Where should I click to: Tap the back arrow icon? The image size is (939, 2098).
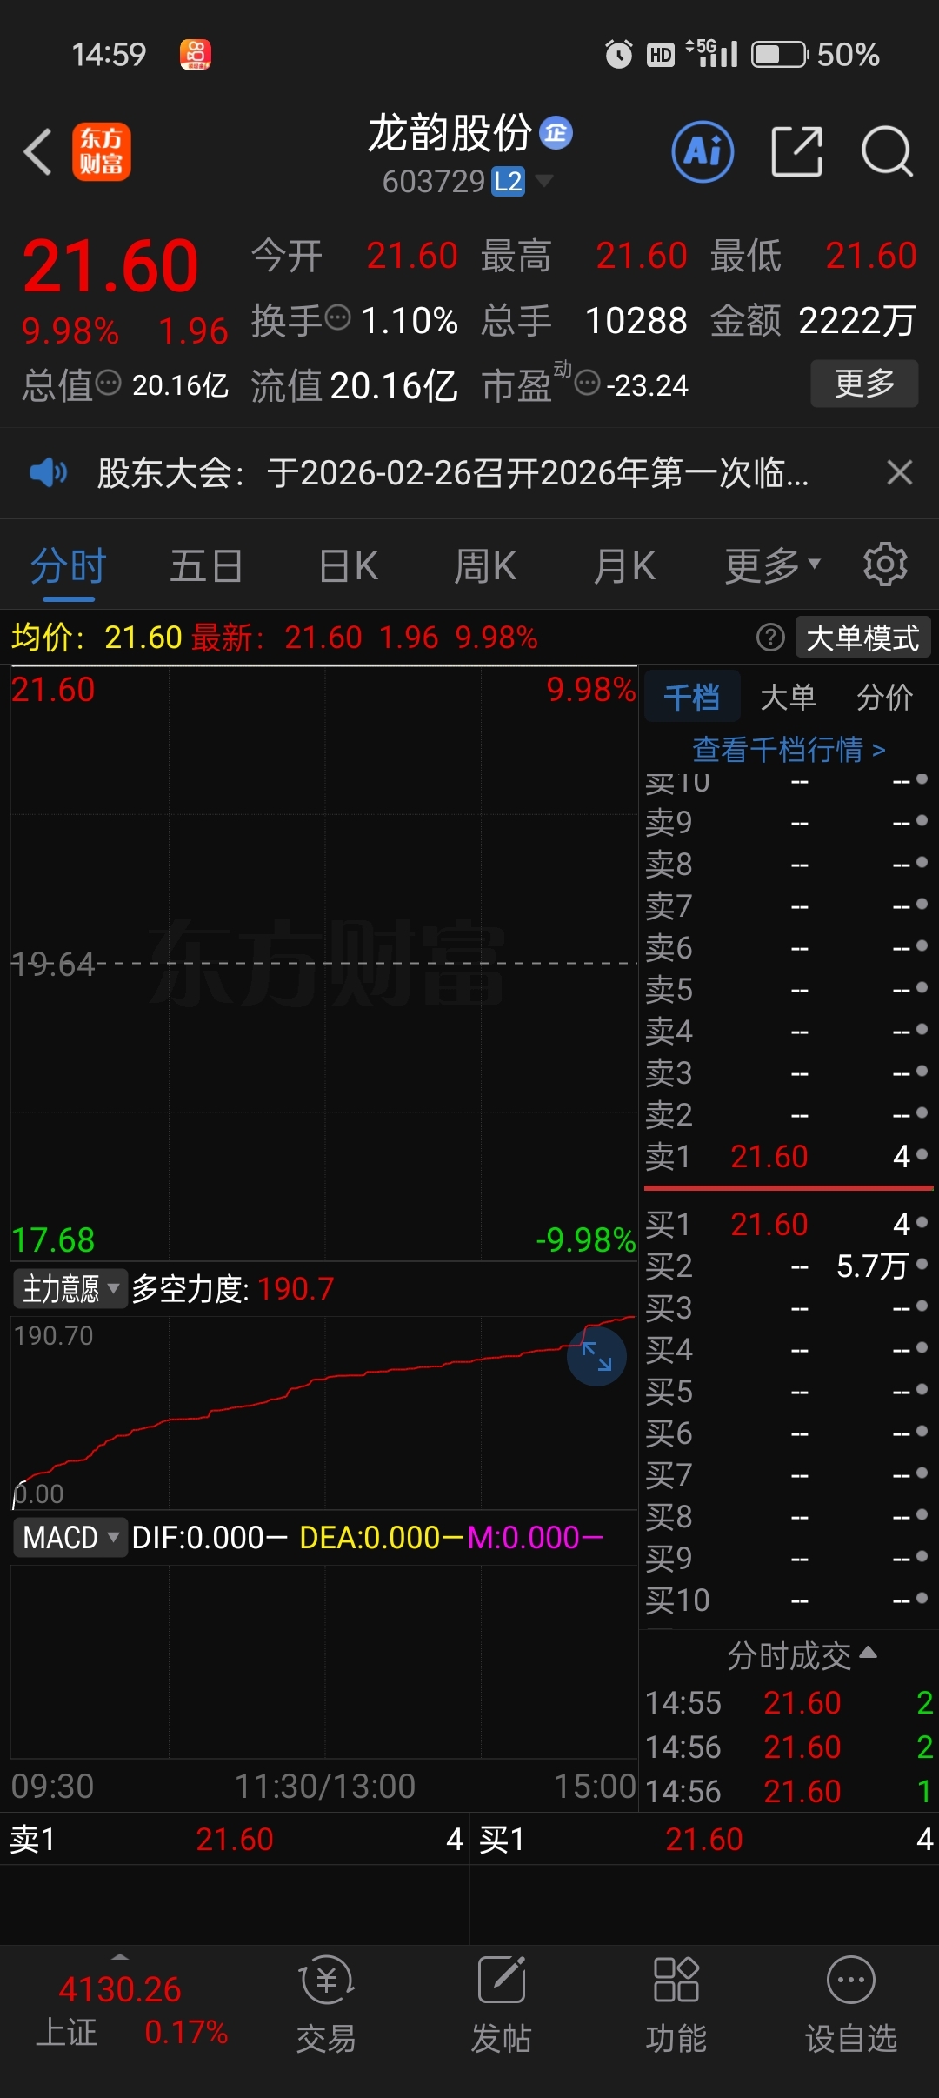click(x=38, y=152)
